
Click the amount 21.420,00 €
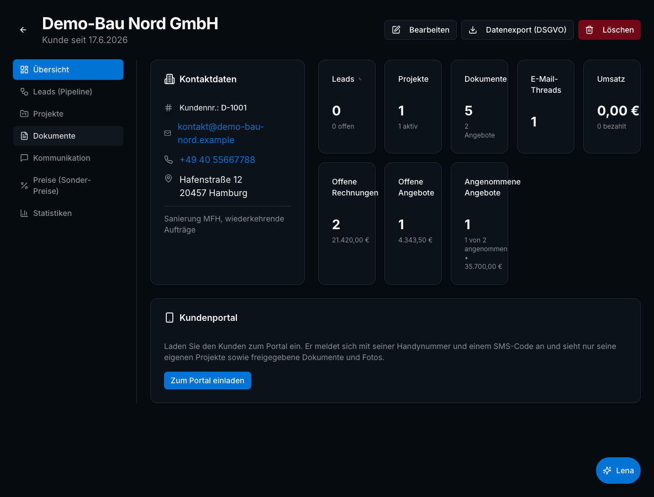[350, 240]
